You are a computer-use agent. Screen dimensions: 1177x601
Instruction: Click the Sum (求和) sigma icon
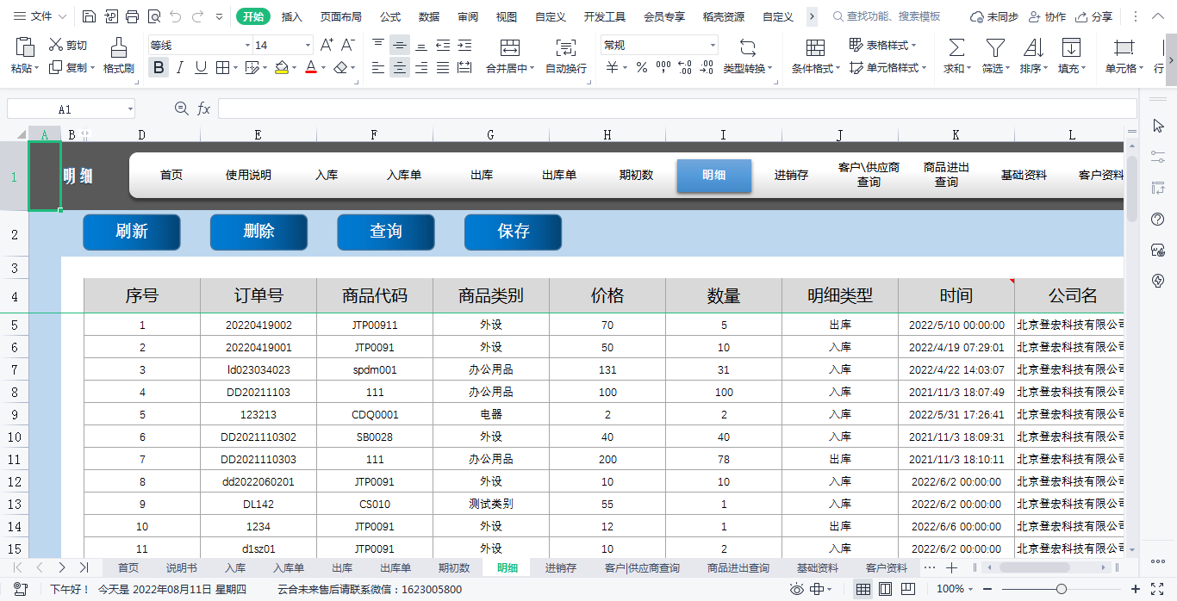(956, 48)
